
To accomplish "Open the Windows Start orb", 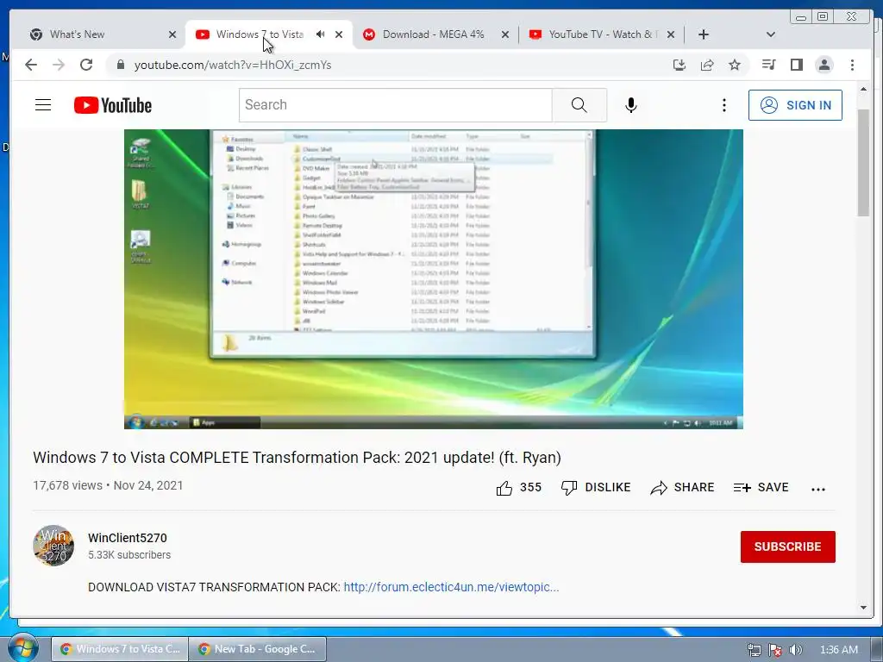I will (22, 648).
